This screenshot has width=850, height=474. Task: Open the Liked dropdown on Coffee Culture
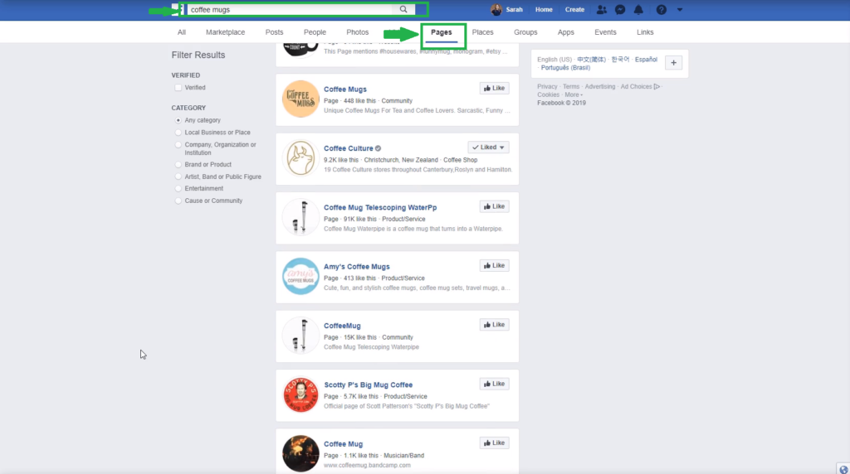[488, 148]
